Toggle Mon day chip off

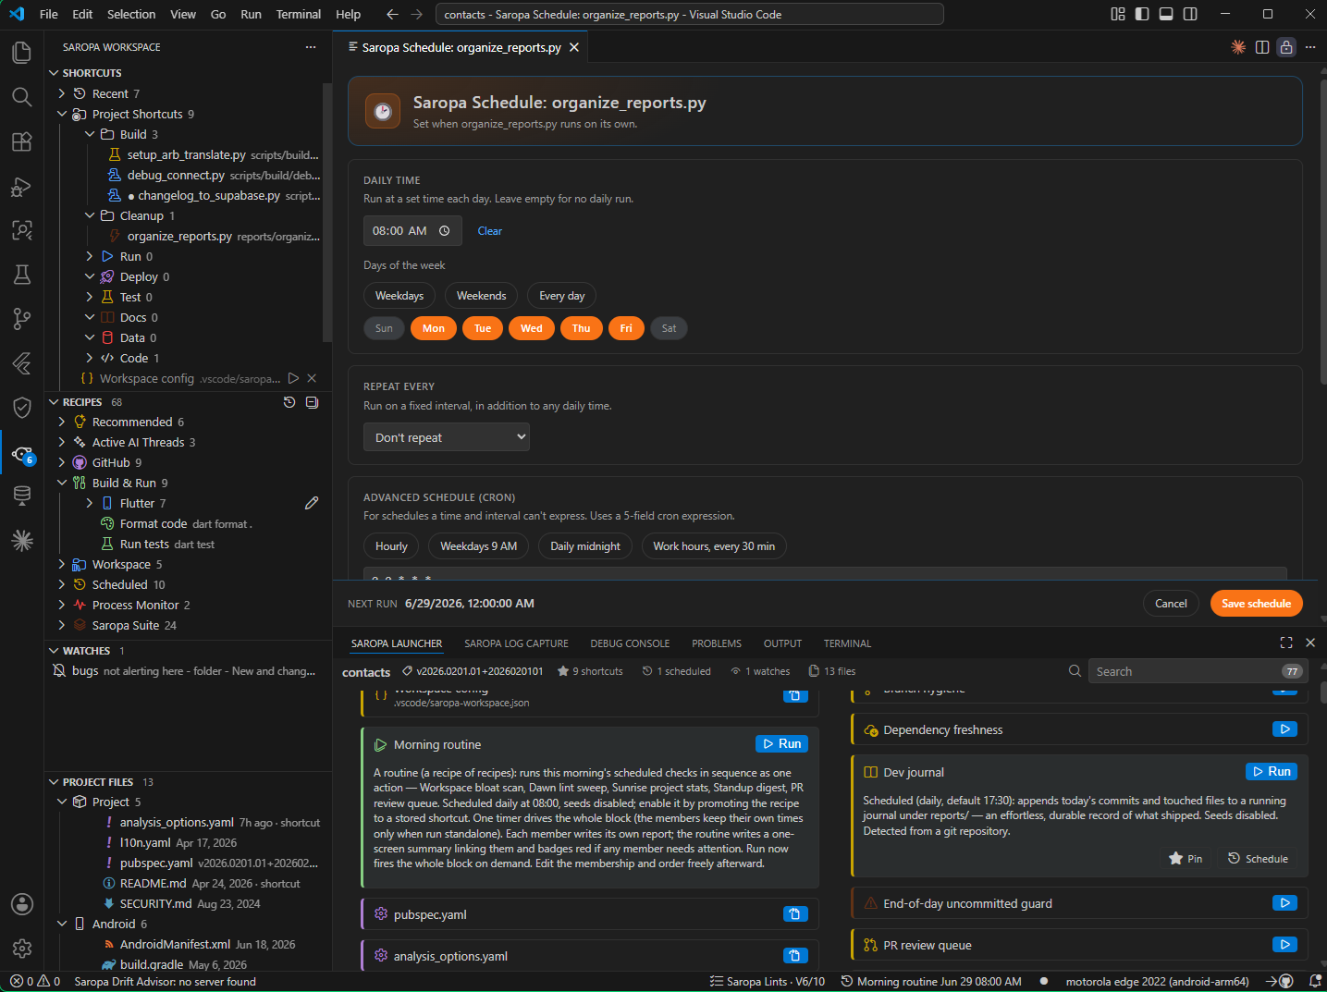pos(434,328)
